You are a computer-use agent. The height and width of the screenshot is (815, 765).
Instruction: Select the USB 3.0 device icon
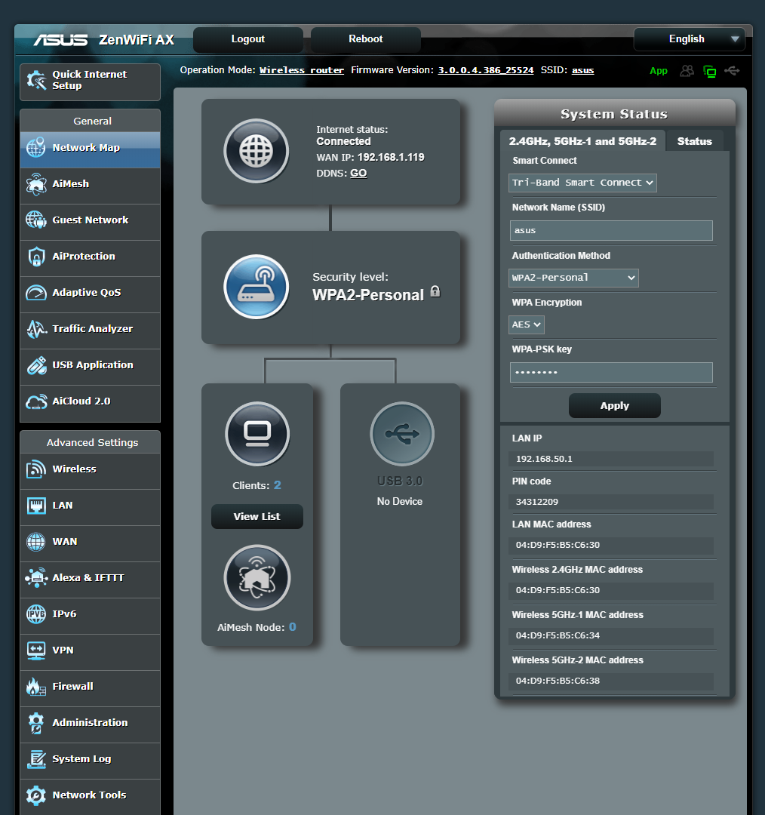tap(401, 433)
